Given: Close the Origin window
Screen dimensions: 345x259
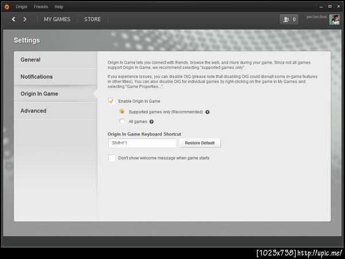Looking at the screenshot, I should pyautogui.click(x=339, y=6).
